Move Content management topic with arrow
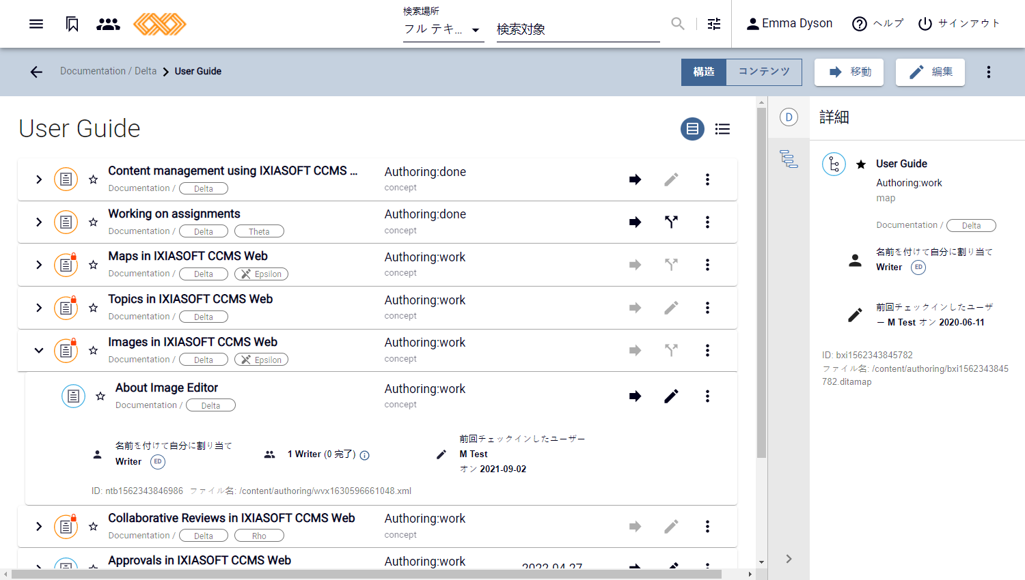1025x580 pixels. (x=635, y=179)
